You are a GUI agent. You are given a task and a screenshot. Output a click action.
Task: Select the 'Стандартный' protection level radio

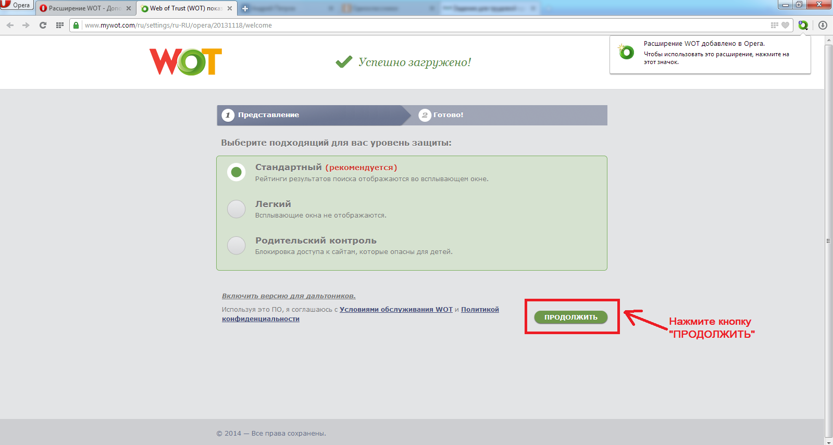(237, 172)
